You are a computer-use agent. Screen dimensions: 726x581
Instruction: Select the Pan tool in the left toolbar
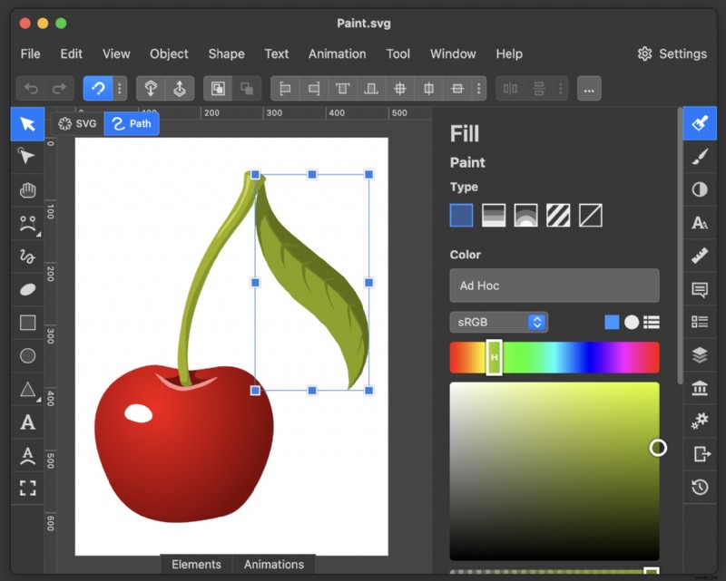[26, 189]
